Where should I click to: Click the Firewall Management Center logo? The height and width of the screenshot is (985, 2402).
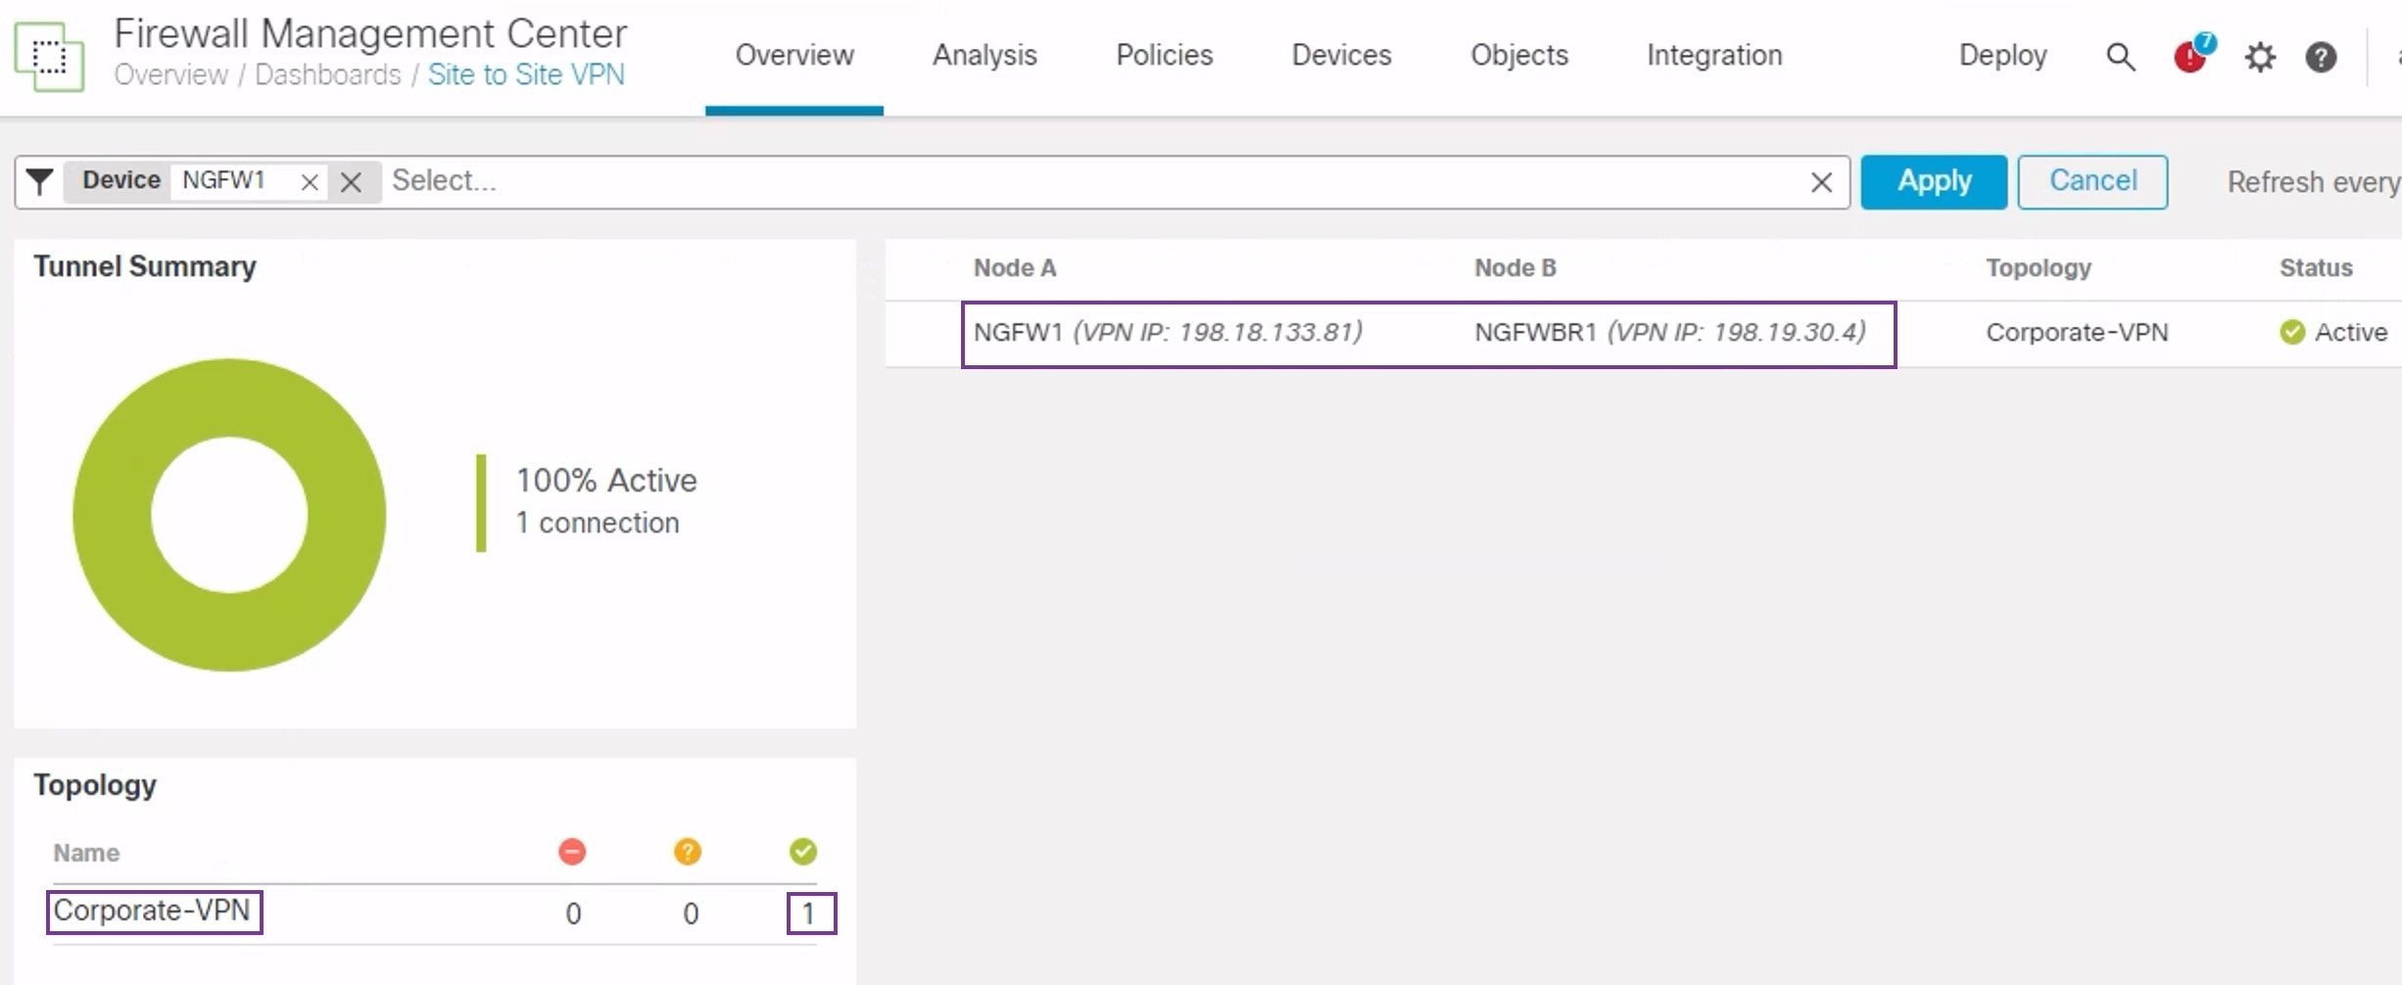point(47,56)
